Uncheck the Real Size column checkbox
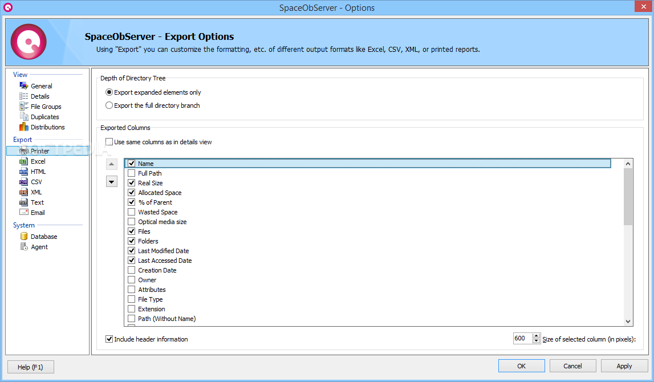654x382 pixels. coord(131,182)
